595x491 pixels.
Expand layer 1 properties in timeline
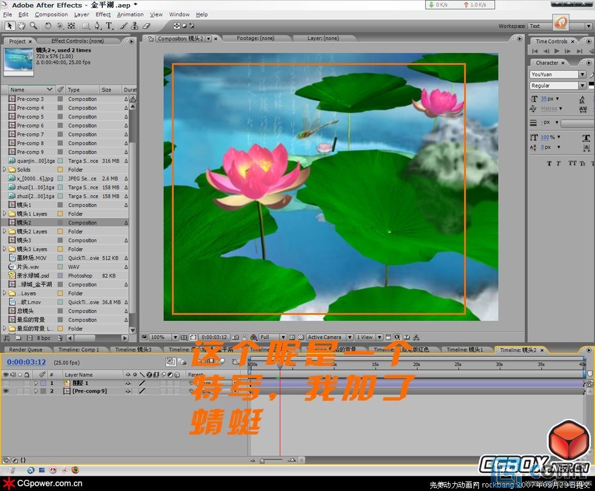pos(36,383)
